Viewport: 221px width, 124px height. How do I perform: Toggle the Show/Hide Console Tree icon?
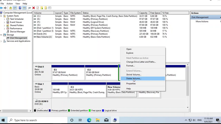click(x=15, y=8)
